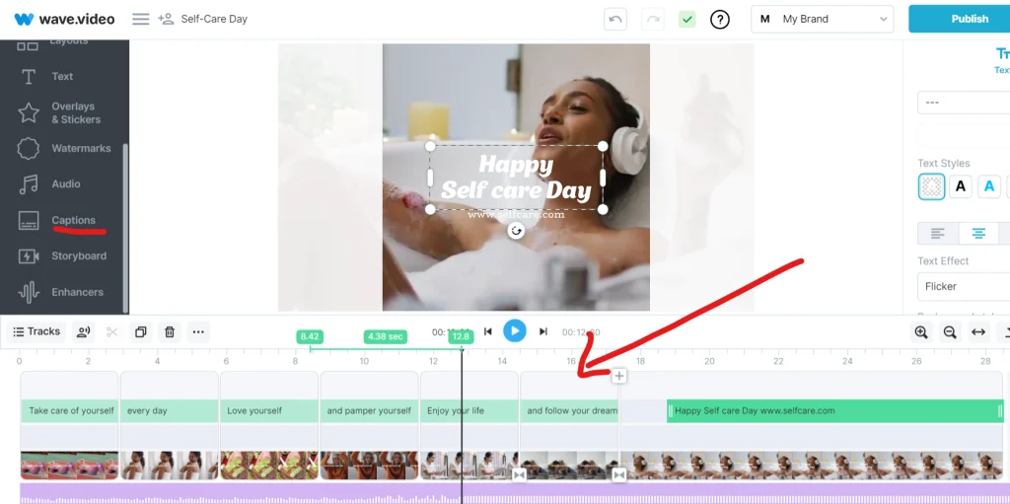Click the undo arrow button
Viewport: 1010px width, 504px height.
[x=616, y=19]
